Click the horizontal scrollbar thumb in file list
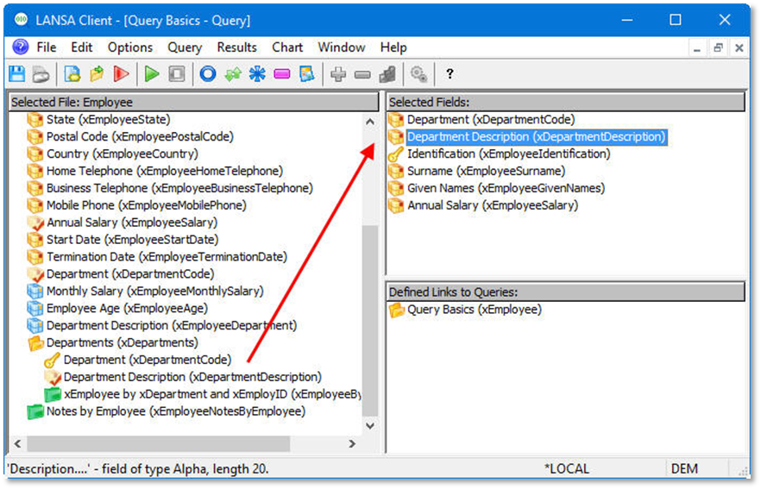This screenshot has width=761, height=489. pos(159,444)
